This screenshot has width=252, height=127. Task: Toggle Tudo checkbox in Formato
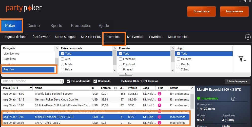point(120,54)
